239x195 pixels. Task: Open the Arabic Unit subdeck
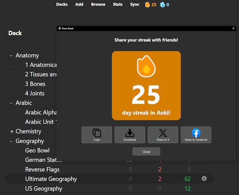point(41,122)
